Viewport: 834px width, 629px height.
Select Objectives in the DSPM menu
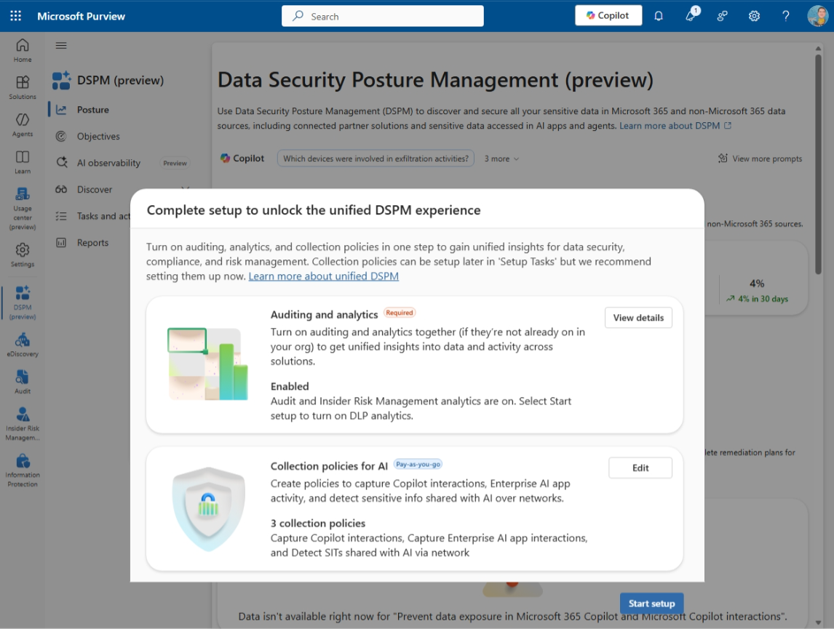(x=98, y=136)
